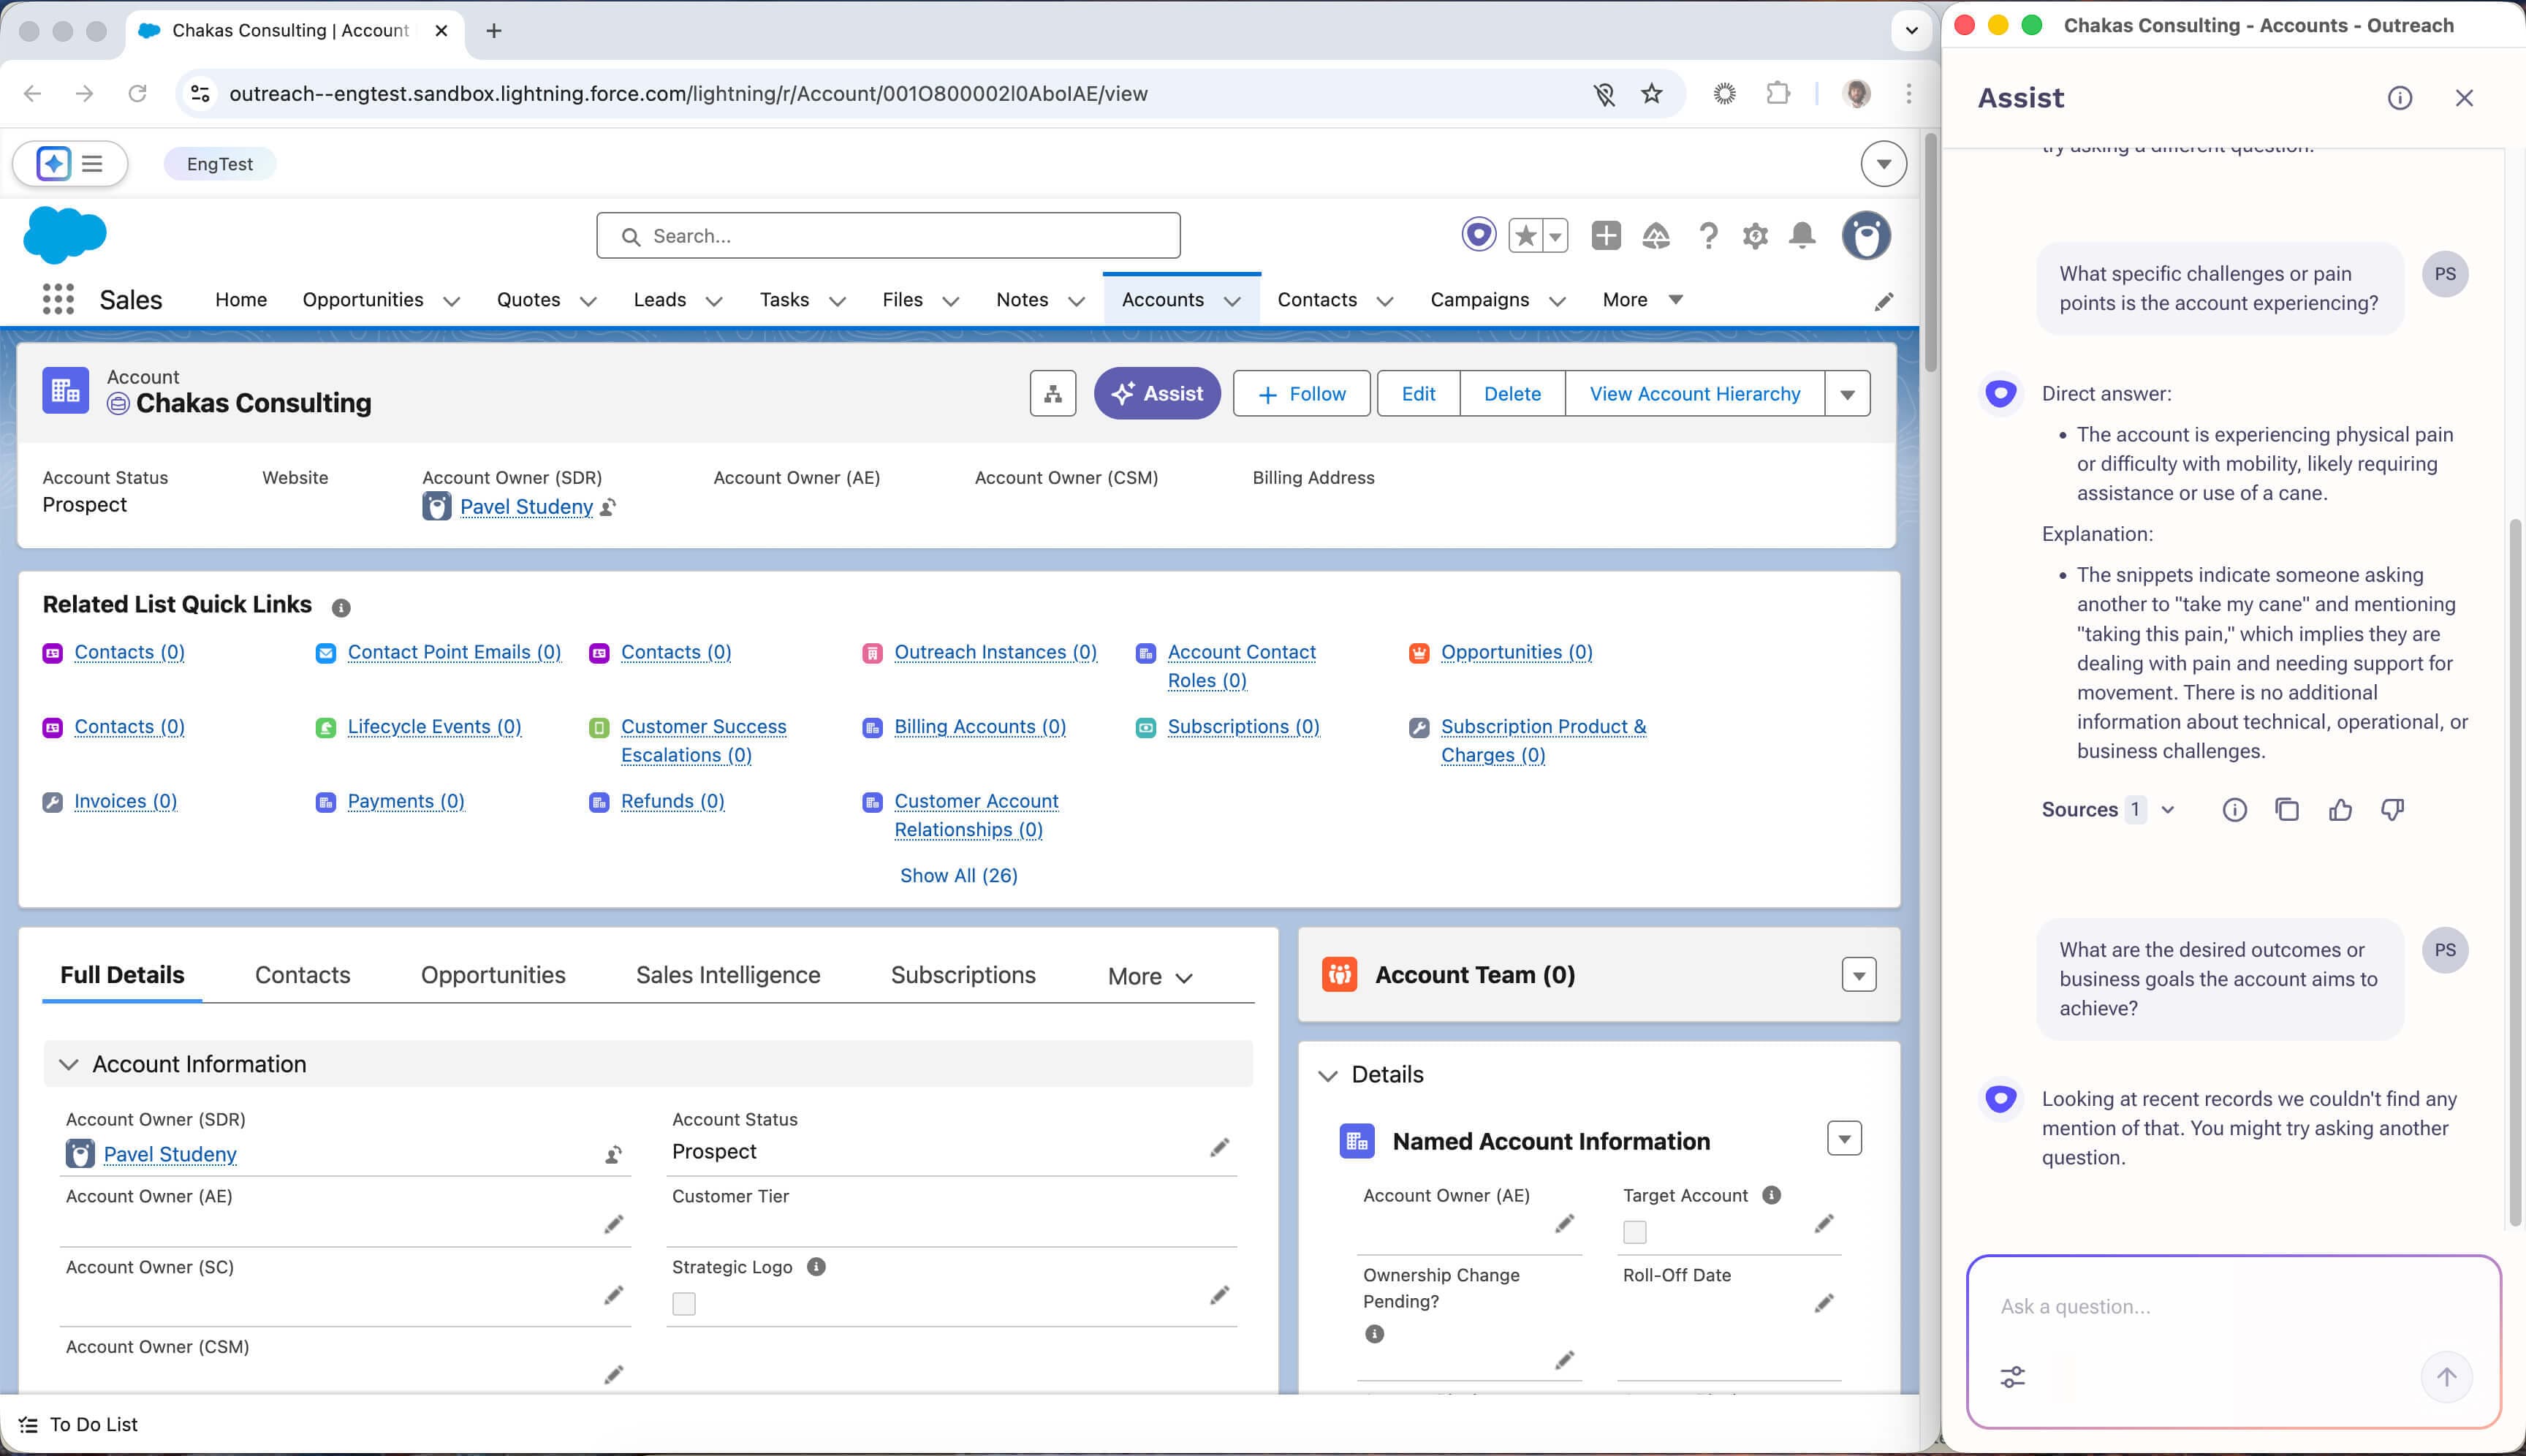
Task: Click the Assist filter settings icon
Action: pyautogui.click(x=2013, y=1377)
